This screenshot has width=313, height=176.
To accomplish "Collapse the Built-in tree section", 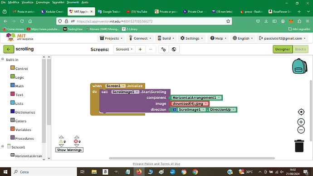I will [x=3, y=59].
